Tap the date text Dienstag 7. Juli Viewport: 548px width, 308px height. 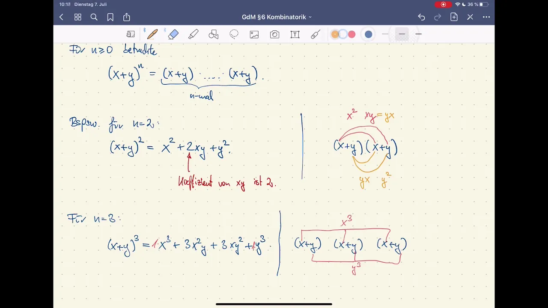pos(90,4)
